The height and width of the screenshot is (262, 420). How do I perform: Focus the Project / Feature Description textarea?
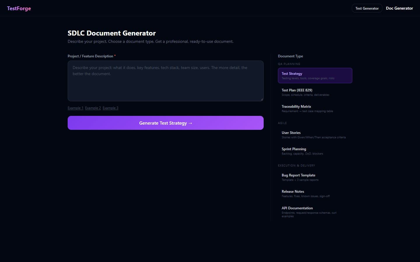coord(166,81)
